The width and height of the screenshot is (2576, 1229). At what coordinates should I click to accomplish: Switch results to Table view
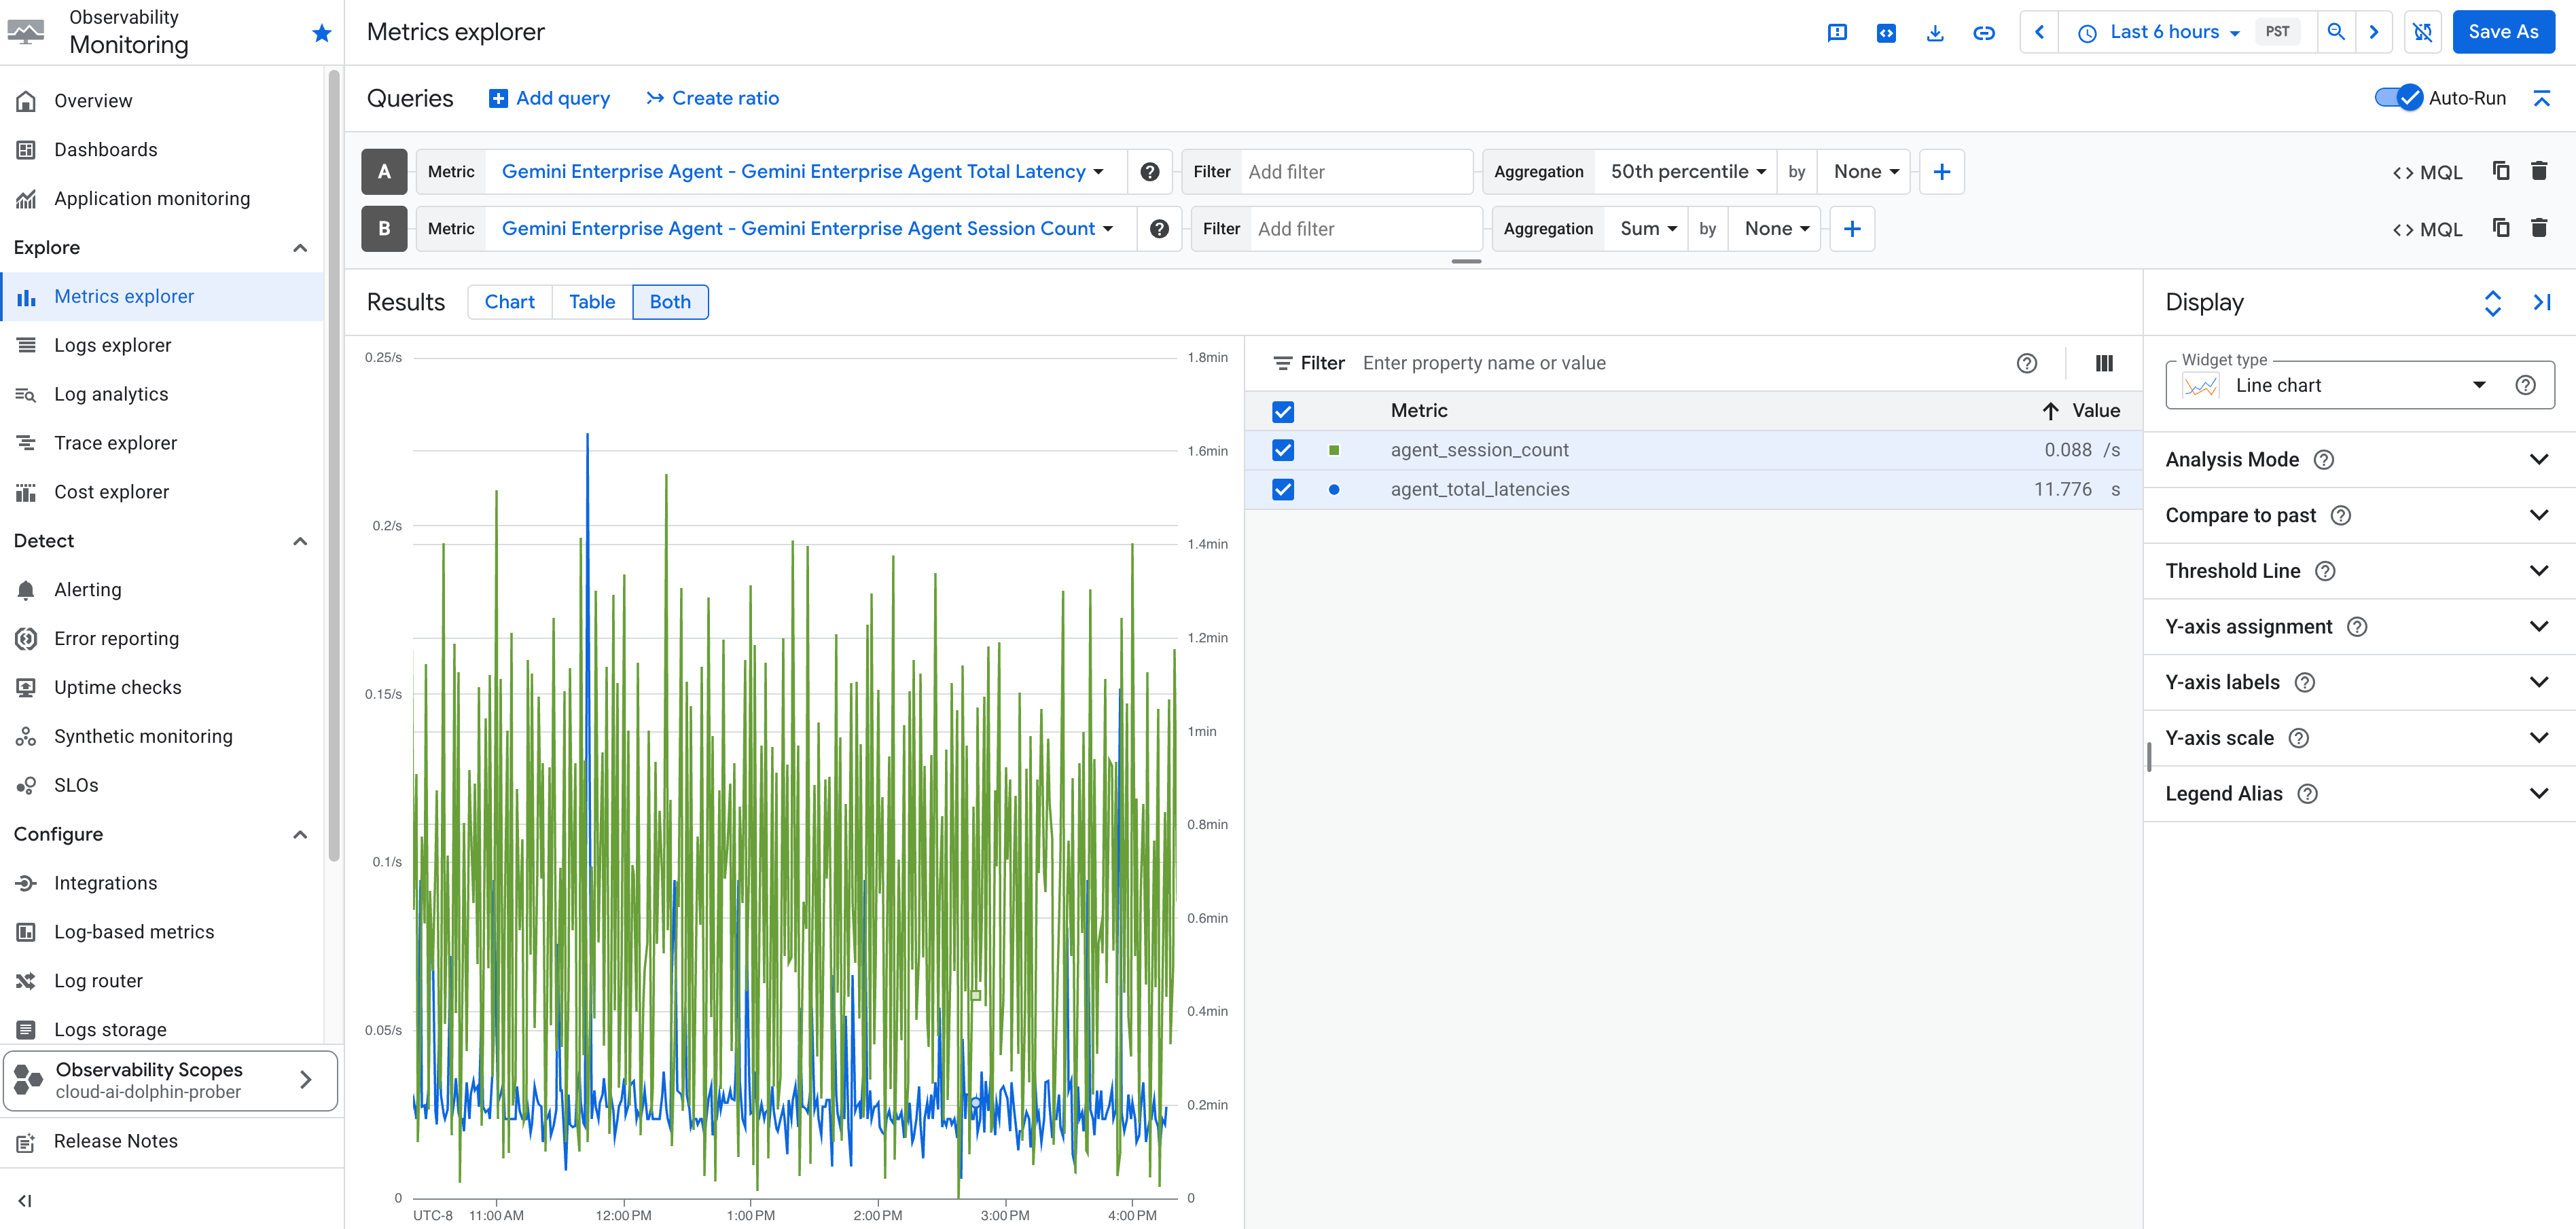(591, 301)
